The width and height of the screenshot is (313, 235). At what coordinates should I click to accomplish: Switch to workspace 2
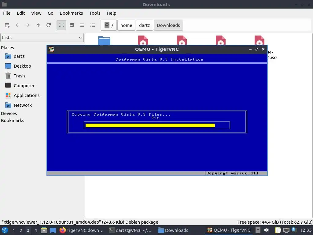tap(21, 230)
